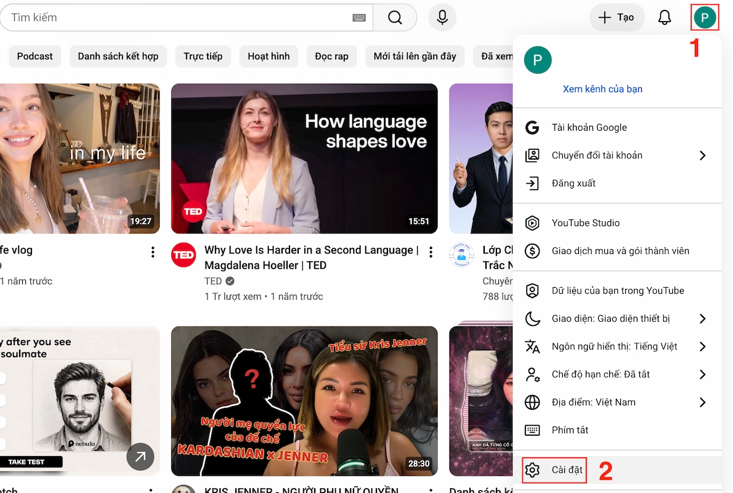Open the Kardashian x Jenner video thumbnail
733x493 pixels.
pos(304,401)
